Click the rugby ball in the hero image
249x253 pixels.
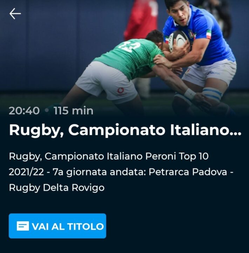tap(178, 40)
